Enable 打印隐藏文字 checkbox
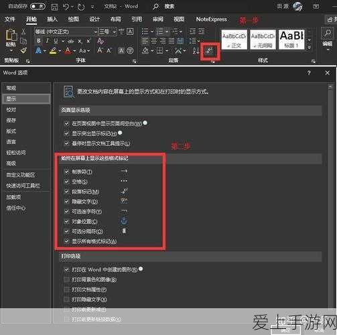The image size is (337, 335). point(66,299)
